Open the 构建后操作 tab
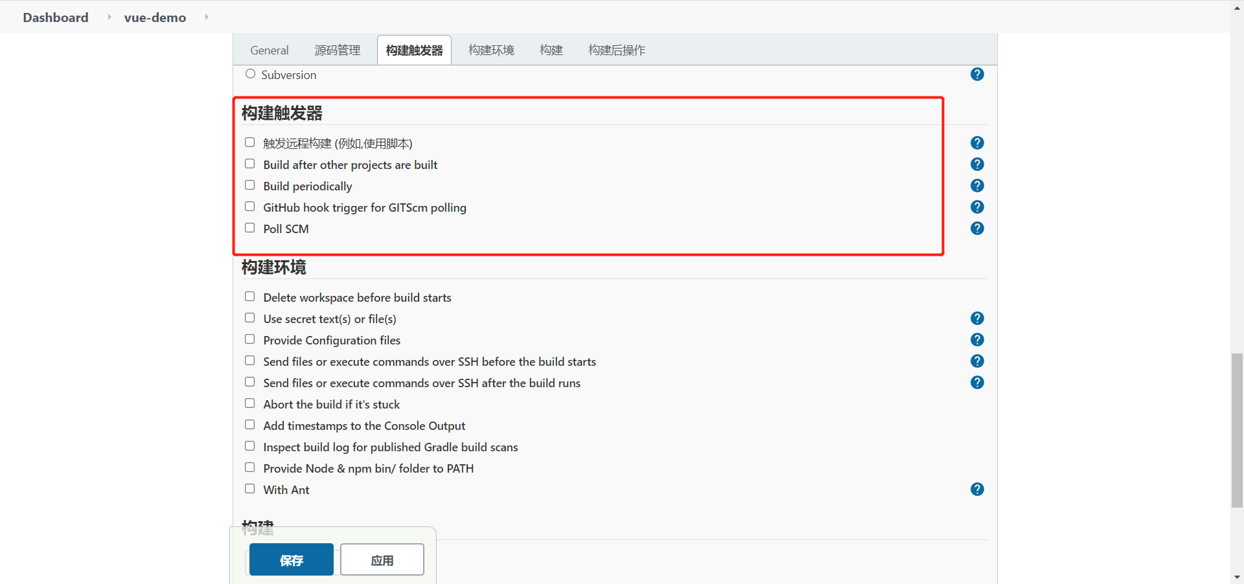Image resolution: width=1244 pixels, height=584 pixels. pyautogui.click(x=617, y=50)
